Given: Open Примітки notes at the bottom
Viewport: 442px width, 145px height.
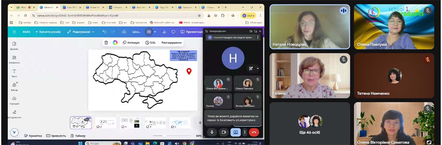Looking at the screenshot, I should [x=33, y=136].
